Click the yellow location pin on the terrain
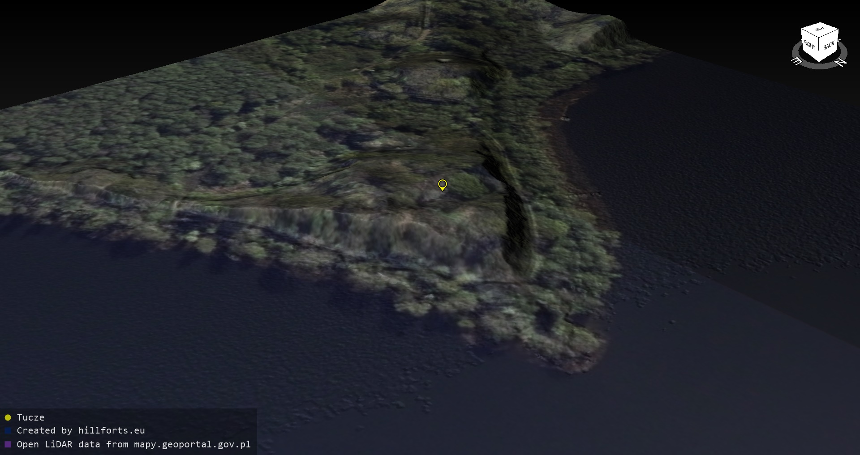Viewport: 860px width, 455px height. tap(442, 184)
